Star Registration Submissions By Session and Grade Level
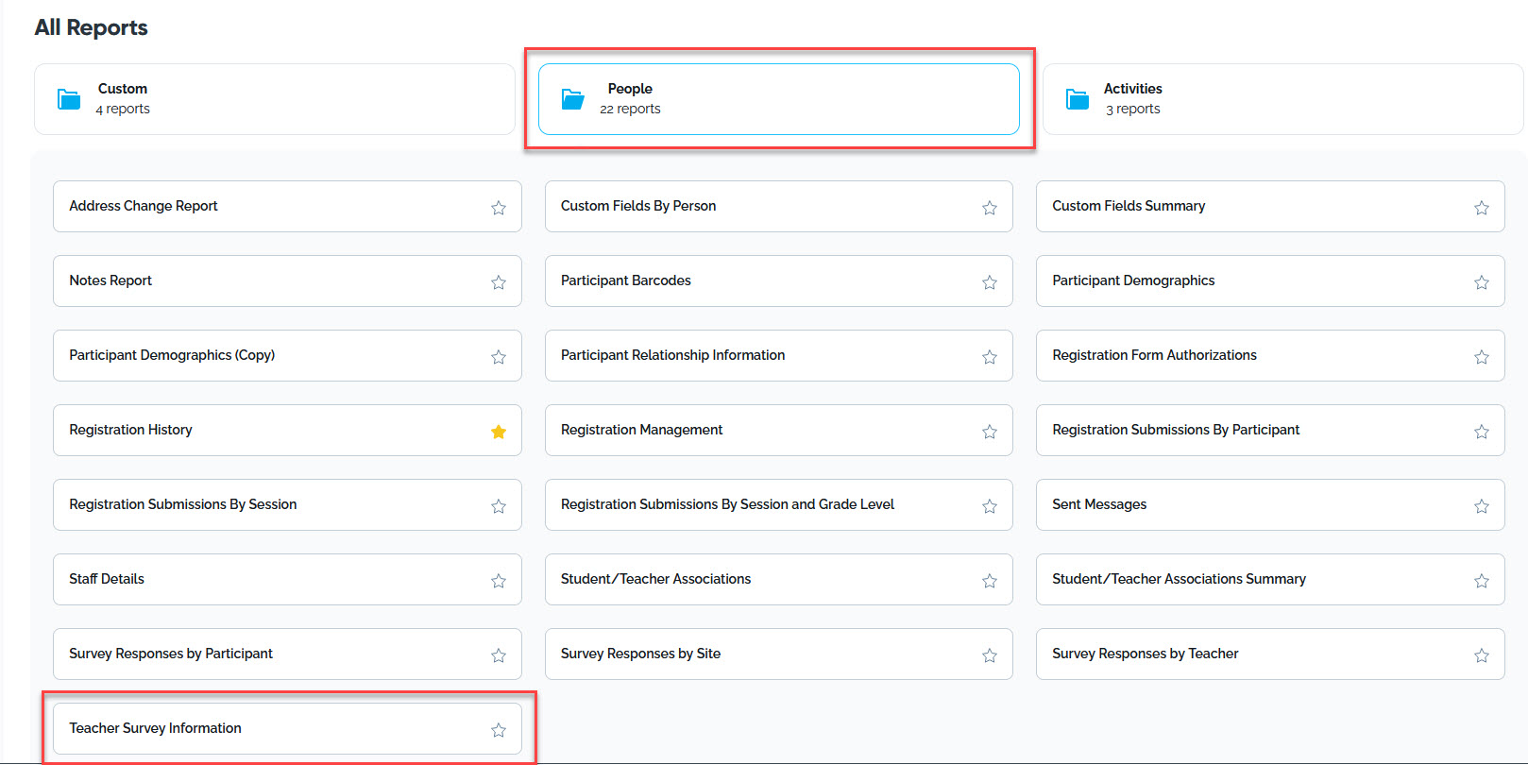 [990, 506]
